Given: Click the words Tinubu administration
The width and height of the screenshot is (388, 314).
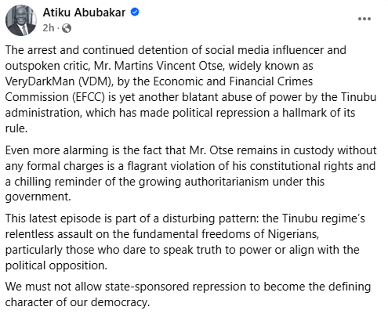Looking at the screenshot, I should click(x=190, y=105).
